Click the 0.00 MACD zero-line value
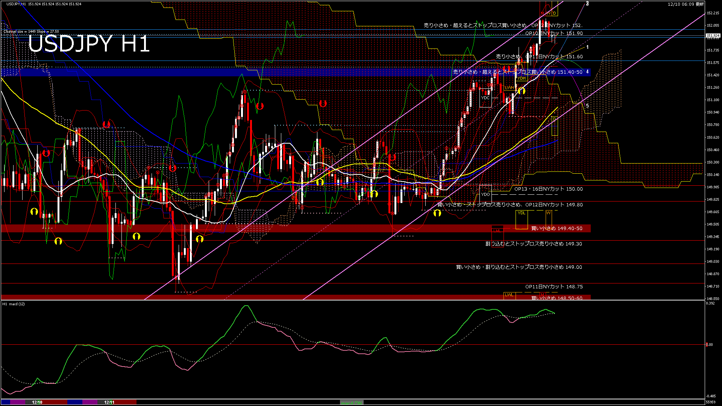This screenshot has width=722, height=406. point(709,344)
